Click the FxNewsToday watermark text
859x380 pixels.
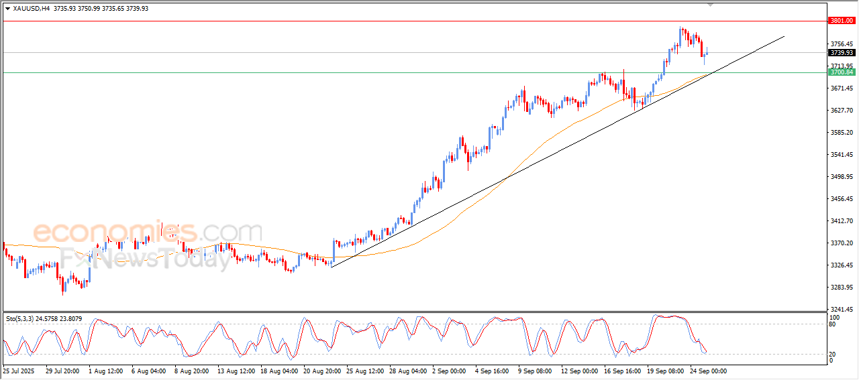[146, 258]
